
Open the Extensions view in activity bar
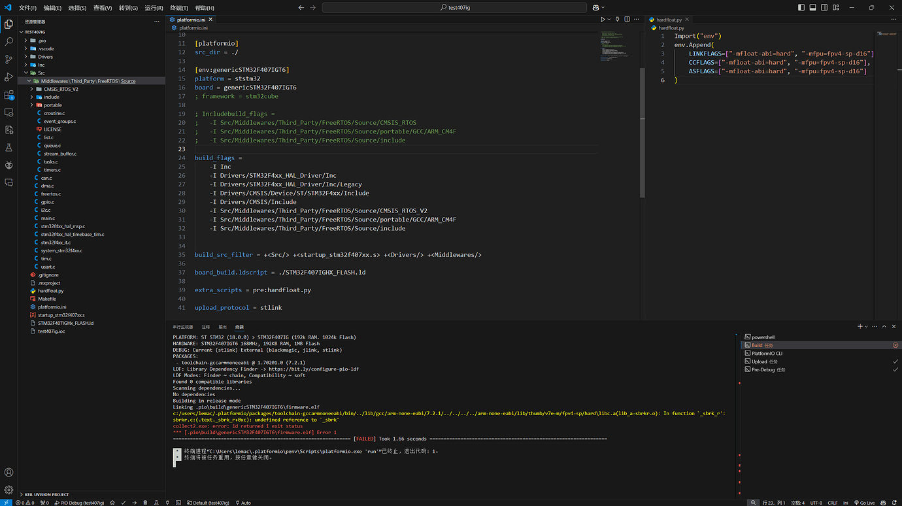click(x=9, y=95)
